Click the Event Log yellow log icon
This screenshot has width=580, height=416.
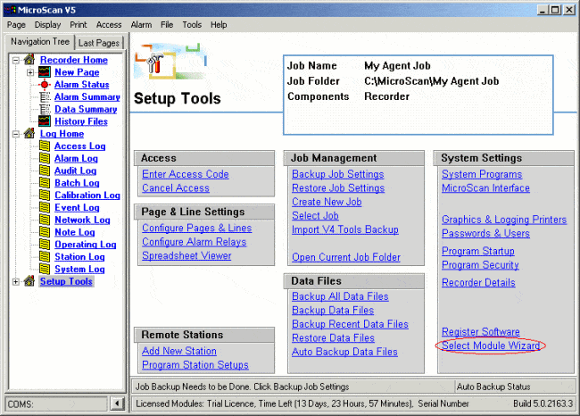tap(45, 207)
